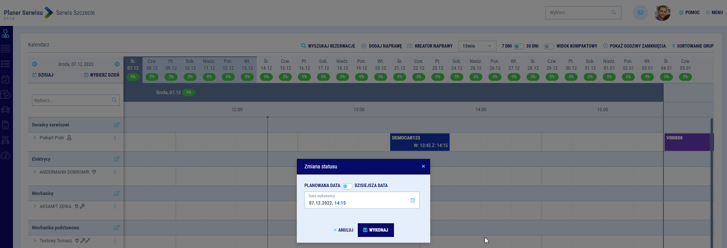727x248 pixels.
Task: Click the DEMOCAR123 reservation block
Action: tap(420, 142)
